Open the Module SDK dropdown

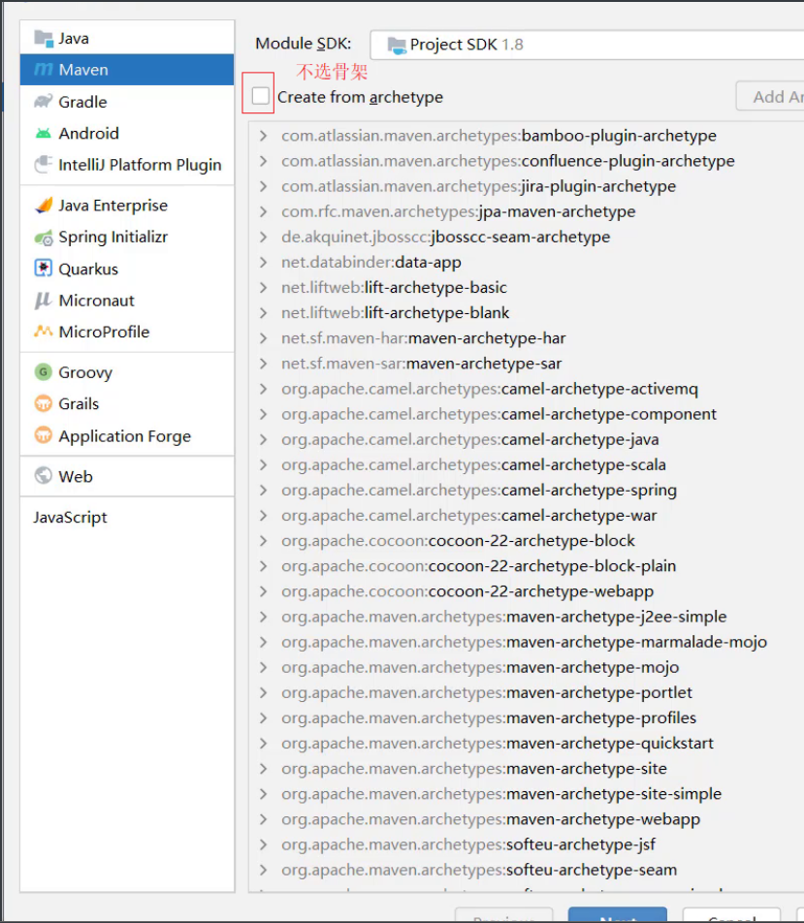pyautogui.click(x=587, y=45)
